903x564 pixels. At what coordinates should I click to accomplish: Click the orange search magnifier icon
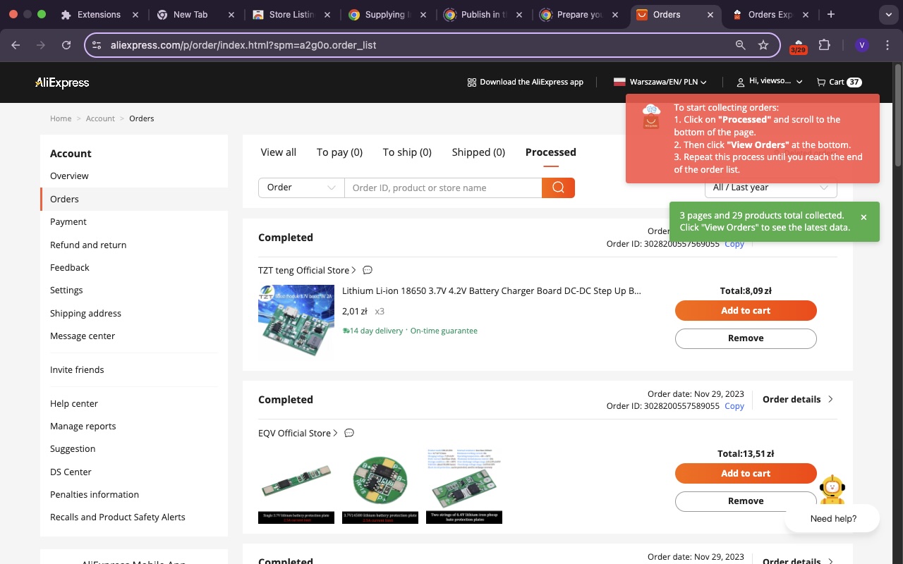point(558,188)
